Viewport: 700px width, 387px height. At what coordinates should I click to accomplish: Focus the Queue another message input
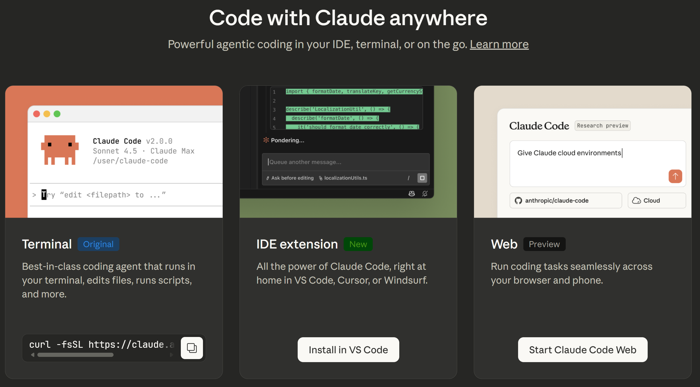346,162
